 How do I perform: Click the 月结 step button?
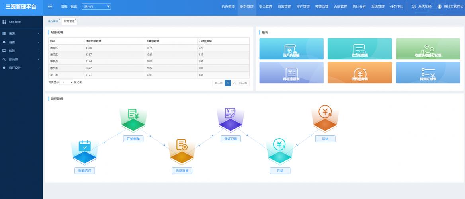coord(280,170)
